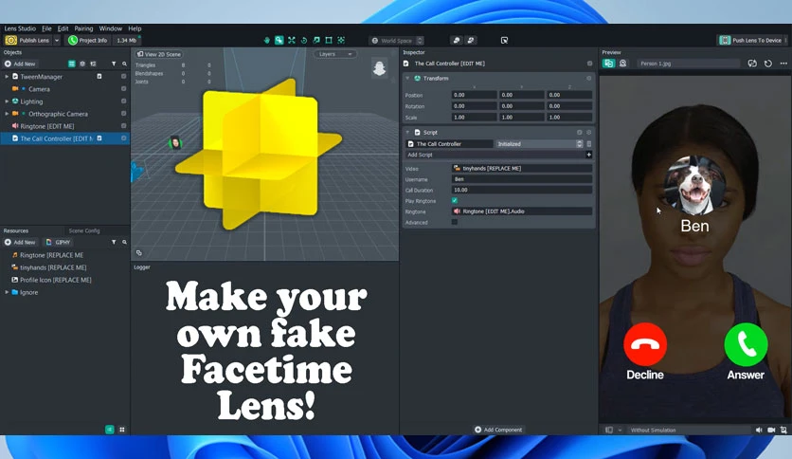Click the Add Component button
This screenshot has height=459, width=792.
pyautogui.click(x=498, y=430)
